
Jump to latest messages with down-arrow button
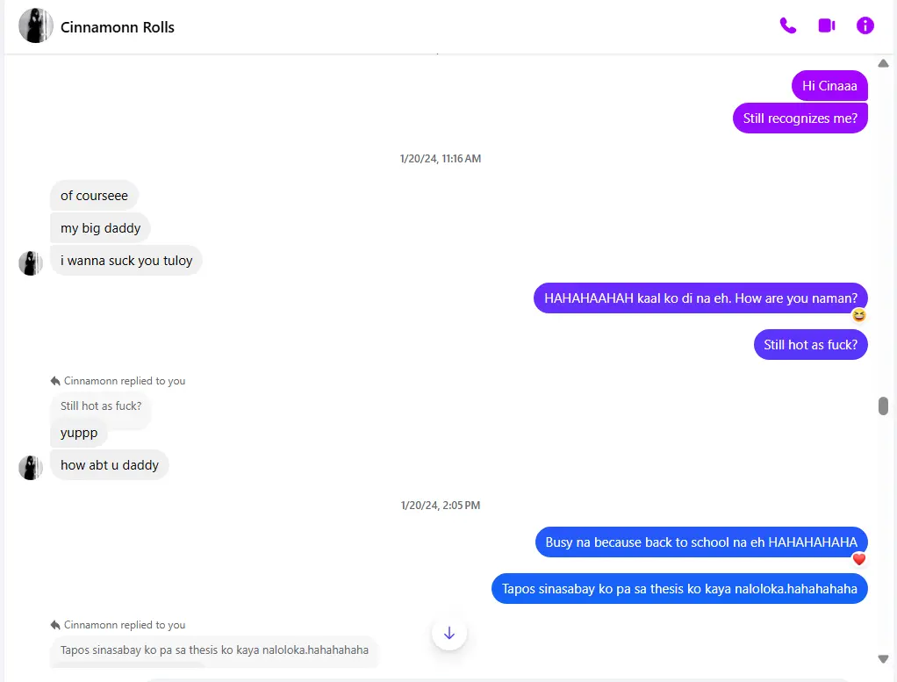[x=449, y=633]
